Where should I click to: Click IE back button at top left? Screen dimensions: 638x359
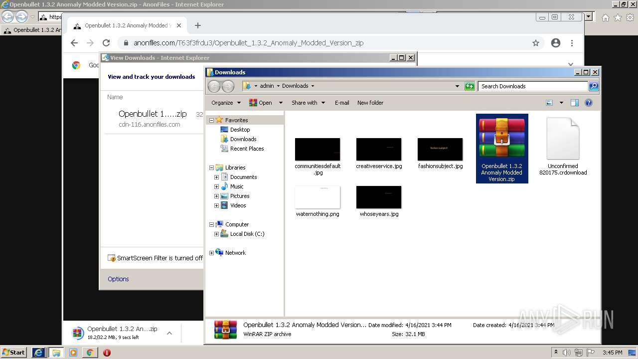tap(7, 17)
